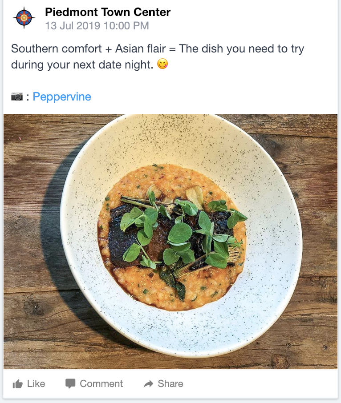The width and height of the screenshot is (341, 403).
Task: Click the thumbs-up Like icon
Action: coord(18,384)
